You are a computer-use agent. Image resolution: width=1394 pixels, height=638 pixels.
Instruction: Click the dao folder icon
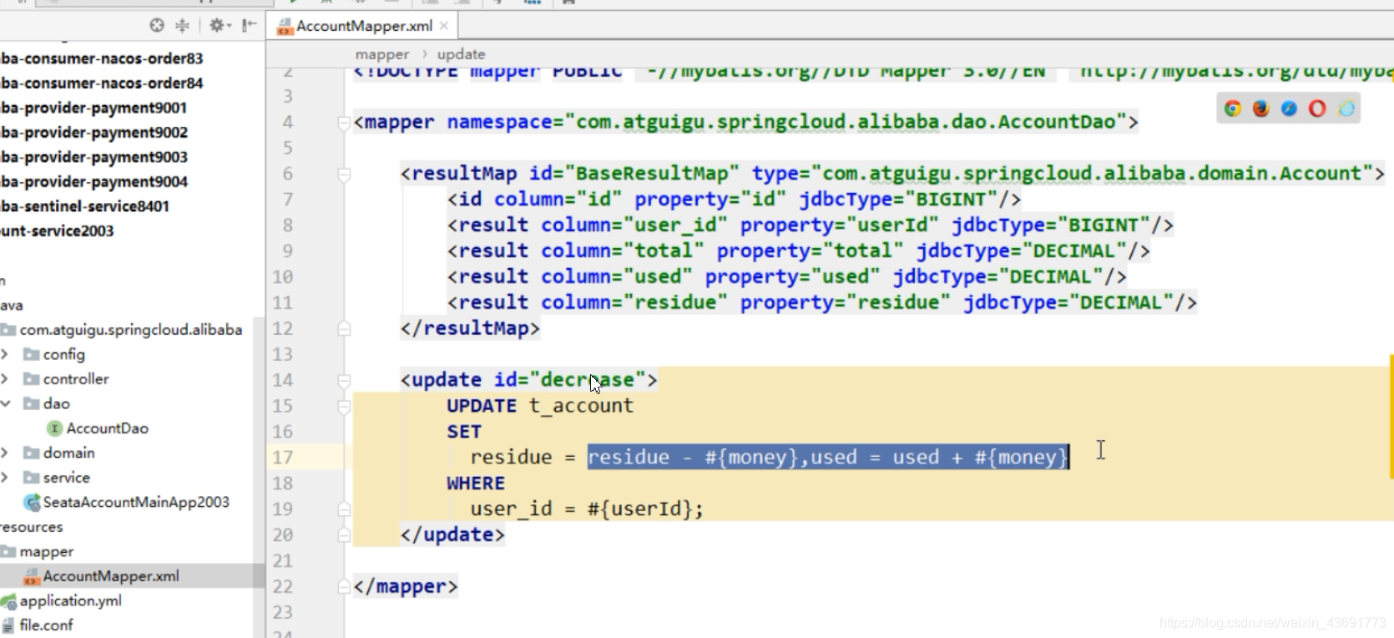pyautogui.click(x=32, y=403)
